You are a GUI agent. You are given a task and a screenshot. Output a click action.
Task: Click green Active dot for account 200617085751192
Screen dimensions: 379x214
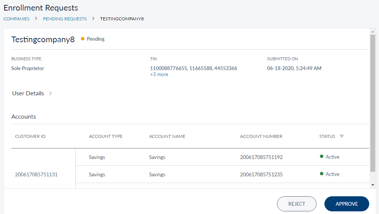(322, 157)
